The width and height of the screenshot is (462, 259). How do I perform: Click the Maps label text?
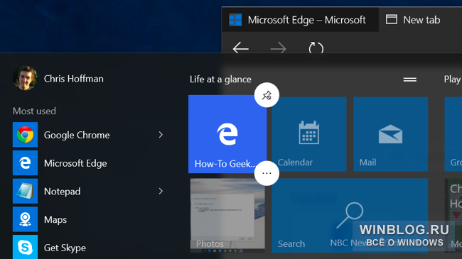(x=55, y=219)
